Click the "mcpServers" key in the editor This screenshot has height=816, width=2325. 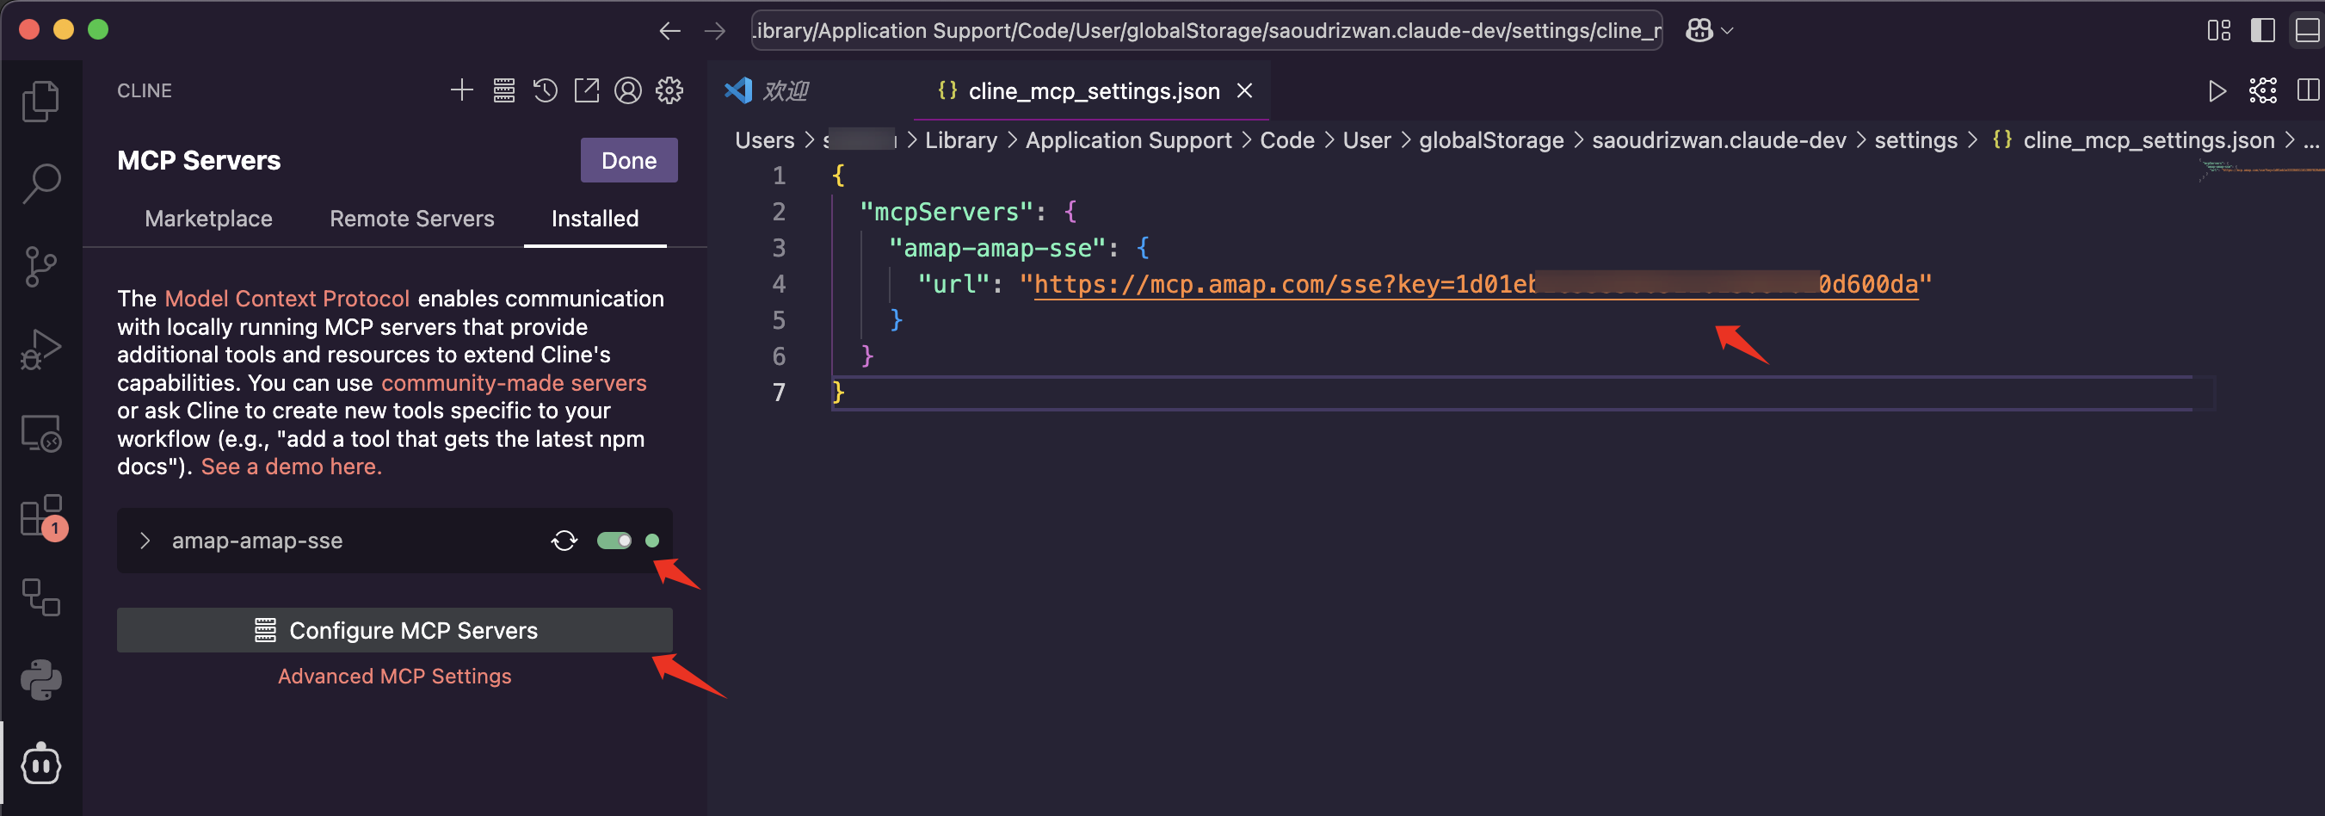[x=946, y=212]
